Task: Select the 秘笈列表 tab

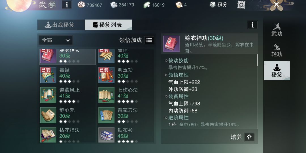Action: (108, 25)
